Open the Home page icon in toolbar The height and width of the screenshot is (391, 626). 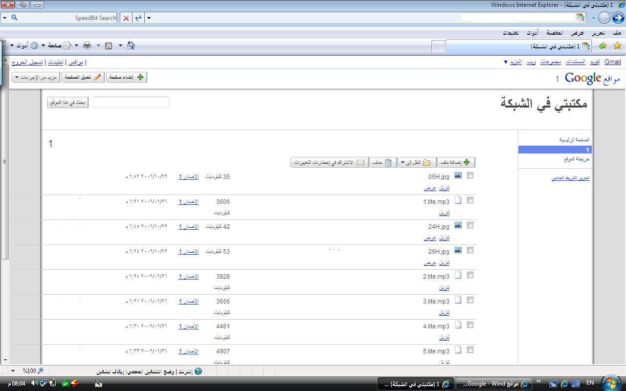[x=131, y=45]
